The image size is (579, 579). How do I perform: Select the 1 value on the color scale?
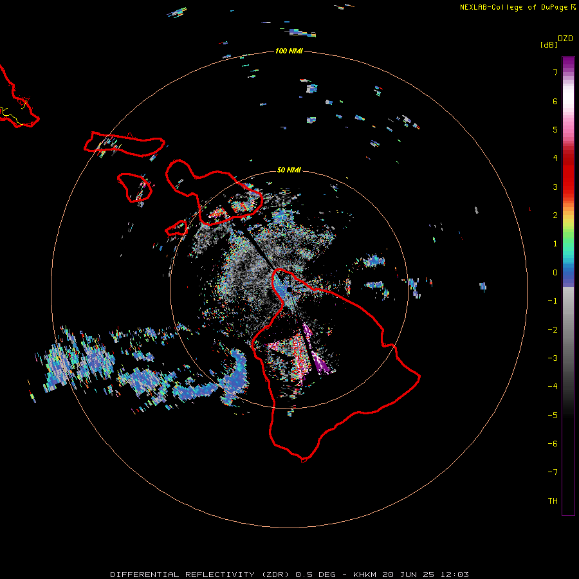click(x=555, y=244)
